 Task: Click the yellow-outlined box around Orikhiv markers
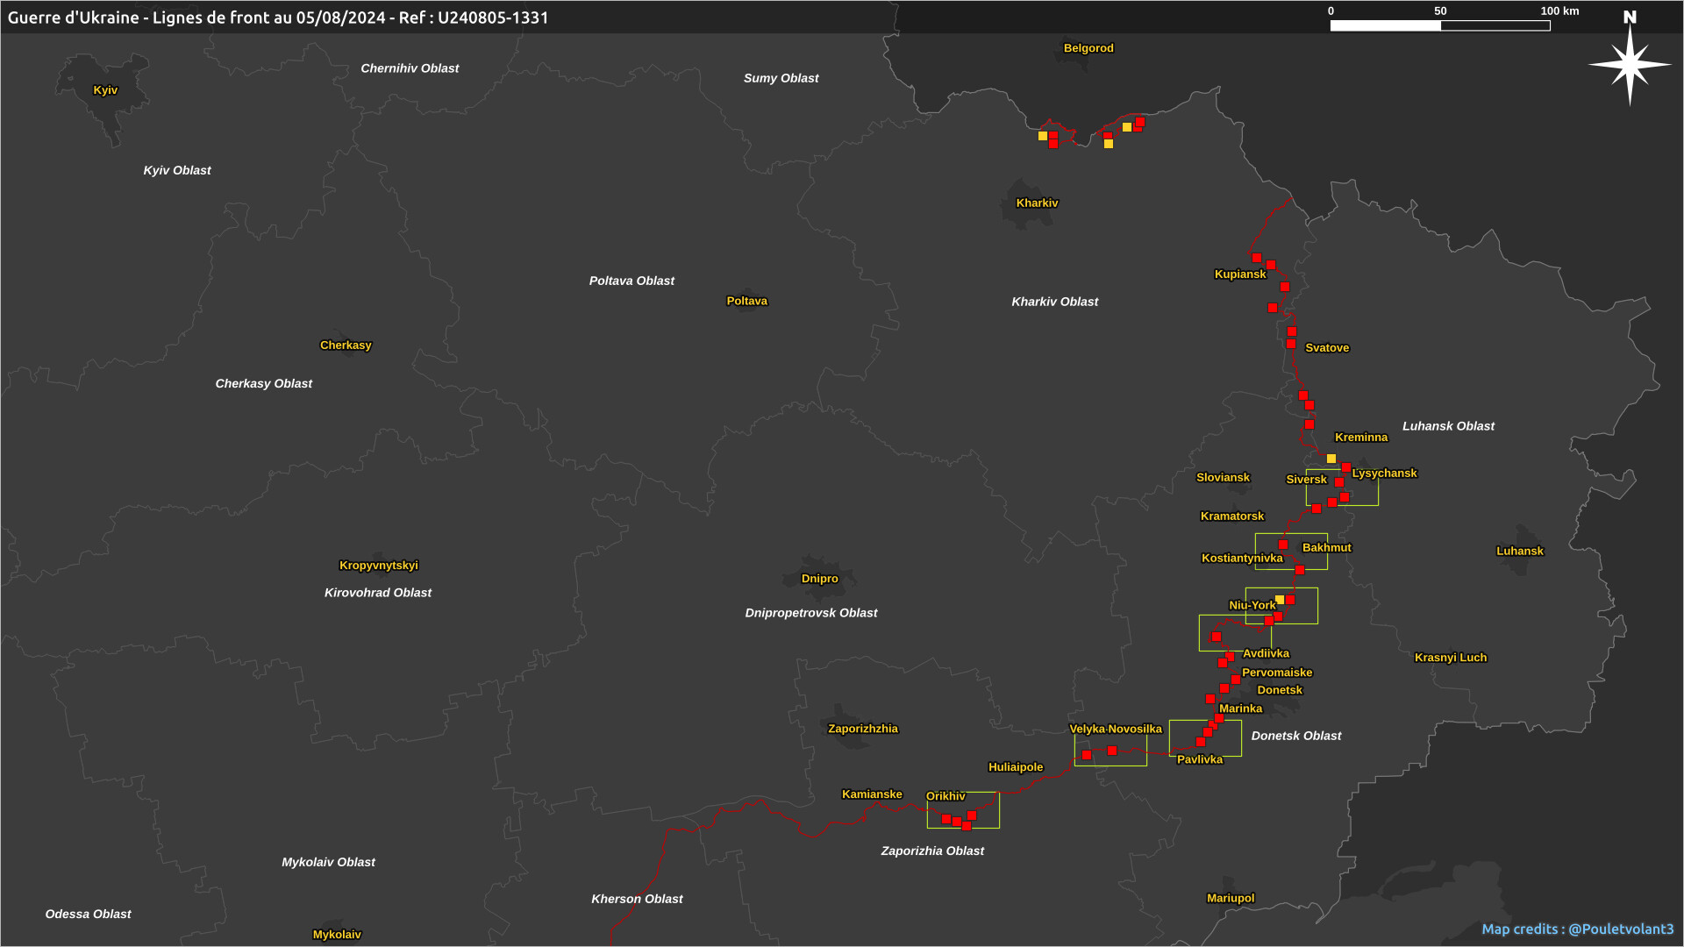(x=963, y=809)
